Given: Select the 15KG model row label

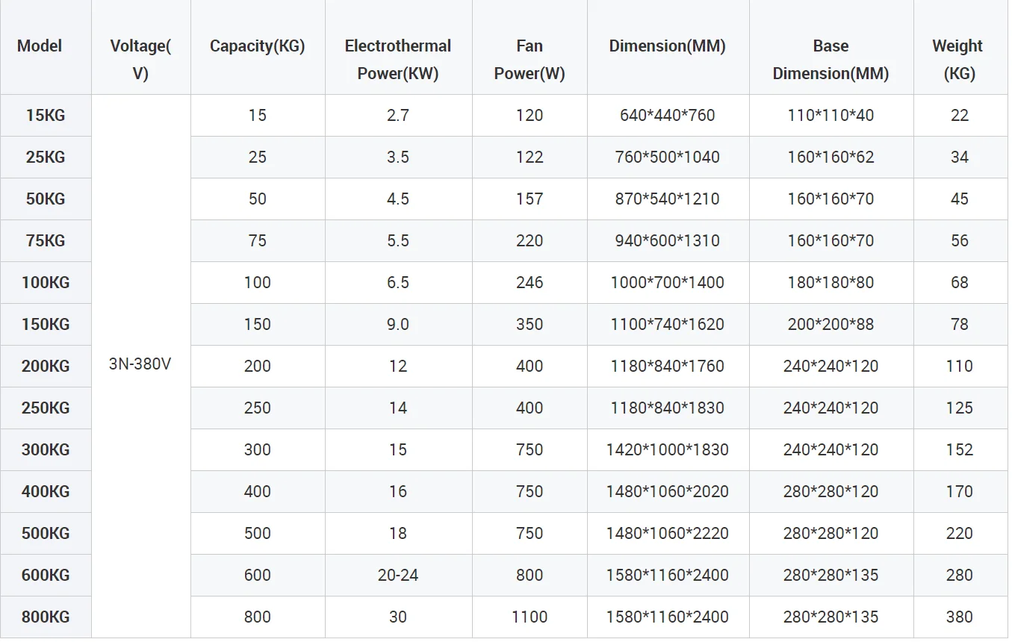Looking at the screenshot, I should pos(46,116).
